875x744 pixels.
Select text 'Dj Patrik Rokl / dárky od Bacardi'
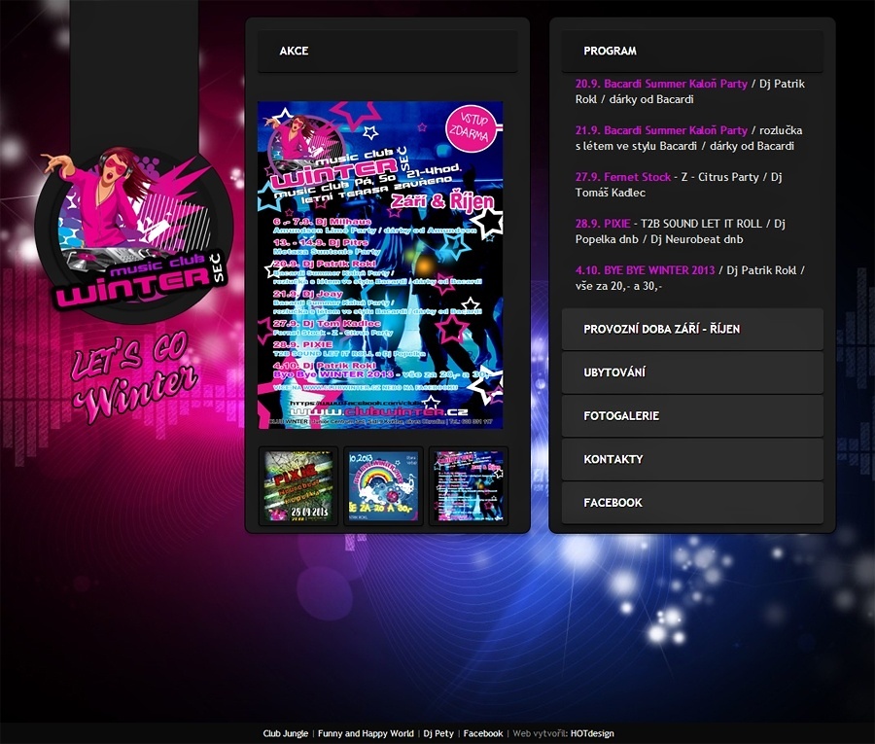coord(690,91)
